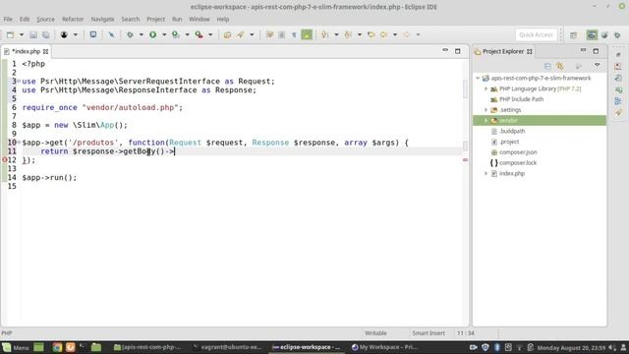The height and width of the screenshot is (354, 629).
Task: Toggle Block Selection Mode icon
Action: (282, 35)
